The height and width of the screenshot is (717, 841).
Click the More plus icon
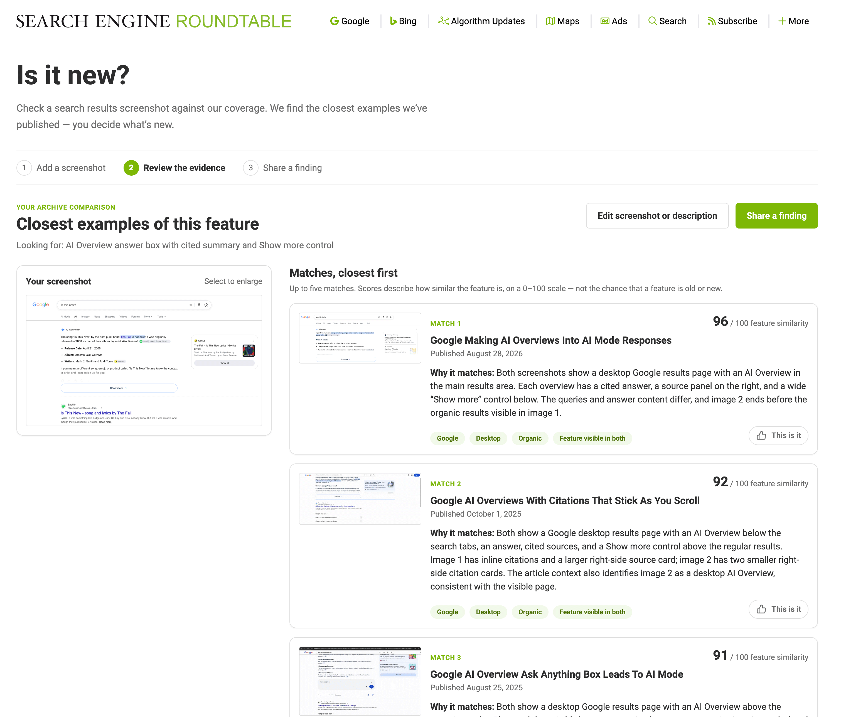782,21
